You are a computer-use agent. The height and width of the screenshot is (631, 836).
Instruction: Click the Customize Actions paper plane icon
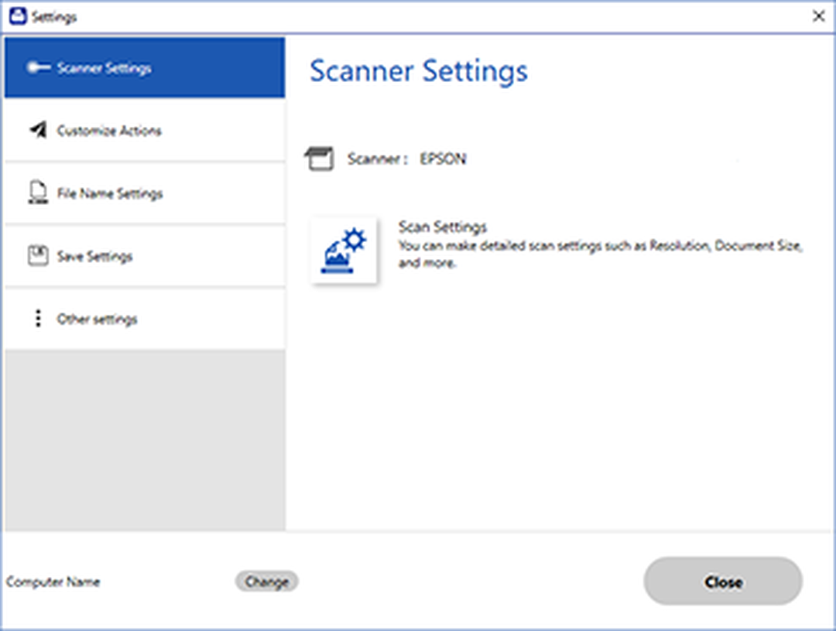[x=38, y=130]
